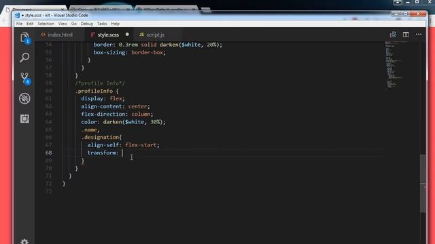This screenshot has height=244, width=435.
Task: Click the unsaved dot on style.scss tab
Action: pos(127,35)
